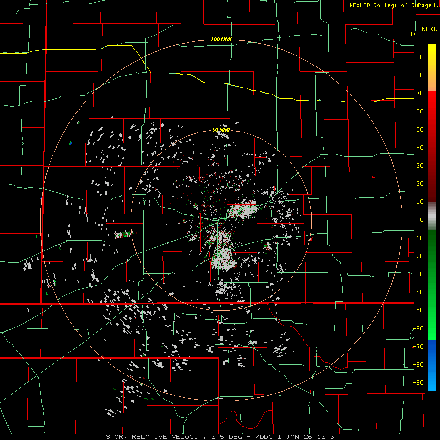This screenshot has width=440, height=440.
Task: Click the -50 value on the velocity scale
Action: coord(418,310)
